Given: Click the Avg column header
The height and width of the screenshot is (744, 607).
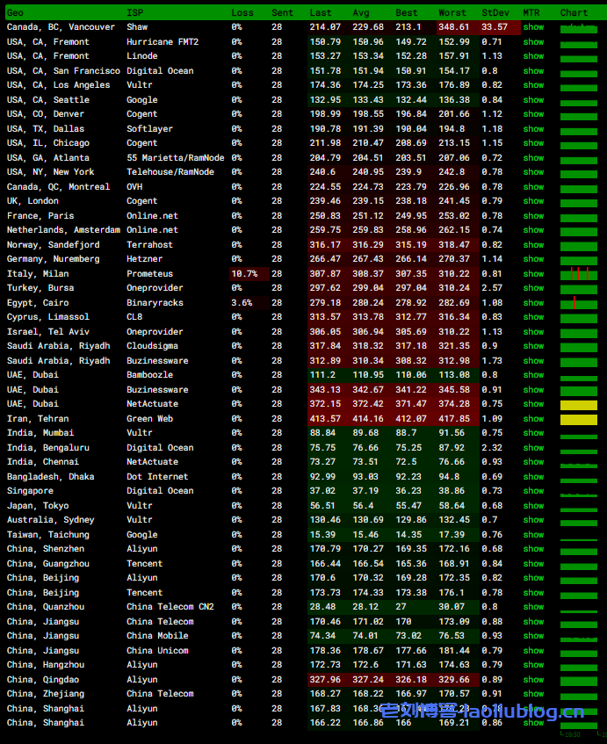Looking at the screenshot, I should tap(361, 12).
